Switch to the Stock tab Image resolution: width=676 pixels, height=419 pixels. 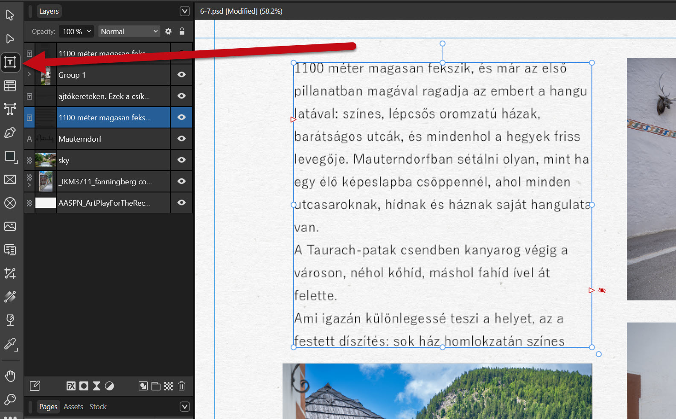(98, 407)
